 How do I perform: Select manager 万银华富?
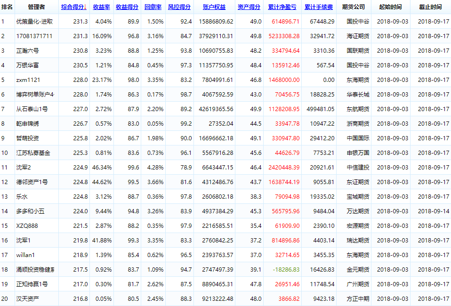27,65
